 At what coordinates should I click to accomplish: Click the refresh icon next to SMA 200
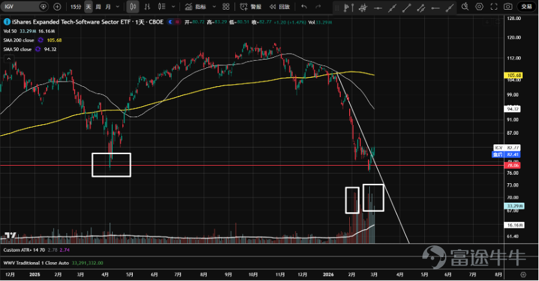click(x=41, y=40)
